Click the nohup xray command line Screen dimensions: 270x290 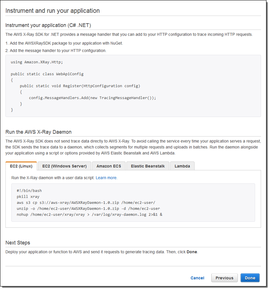pos(89,215)
